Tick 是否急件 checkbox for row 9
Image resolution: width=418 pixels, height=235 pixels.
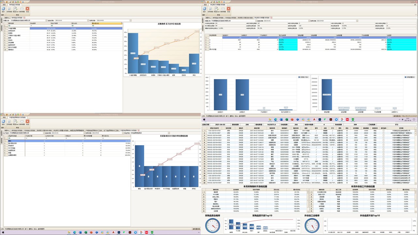coord(383,149)
